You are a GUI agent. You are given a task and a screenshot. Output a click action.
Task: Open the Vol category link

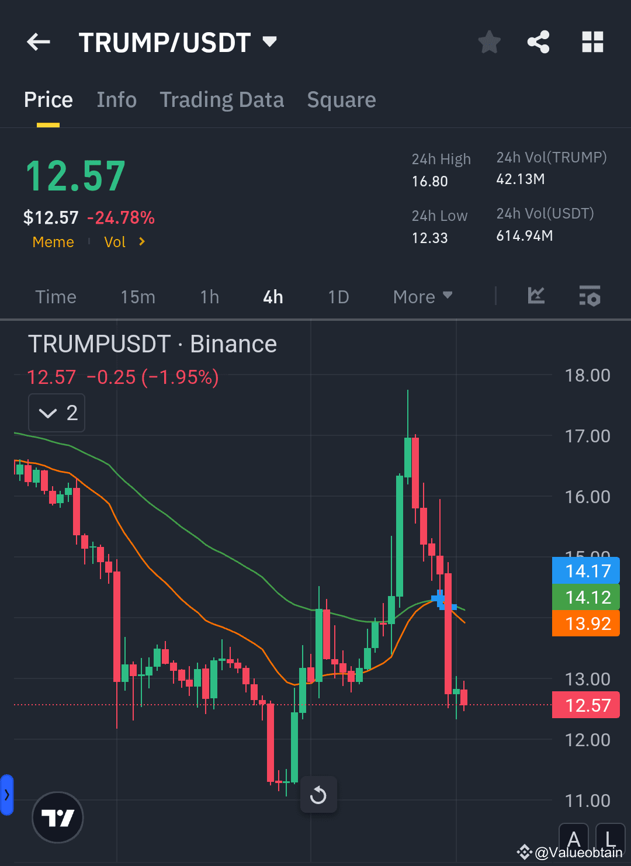(115, 241)
